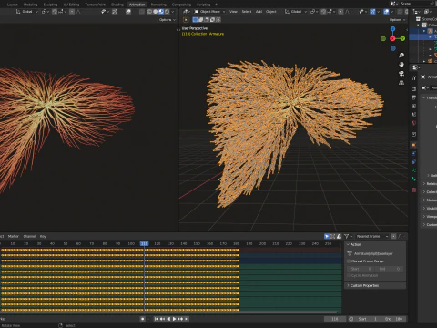This screenshot has width=437, height=328.
Task: Open Options dropdown in left viewport
Action: click(x=168, y=20)
